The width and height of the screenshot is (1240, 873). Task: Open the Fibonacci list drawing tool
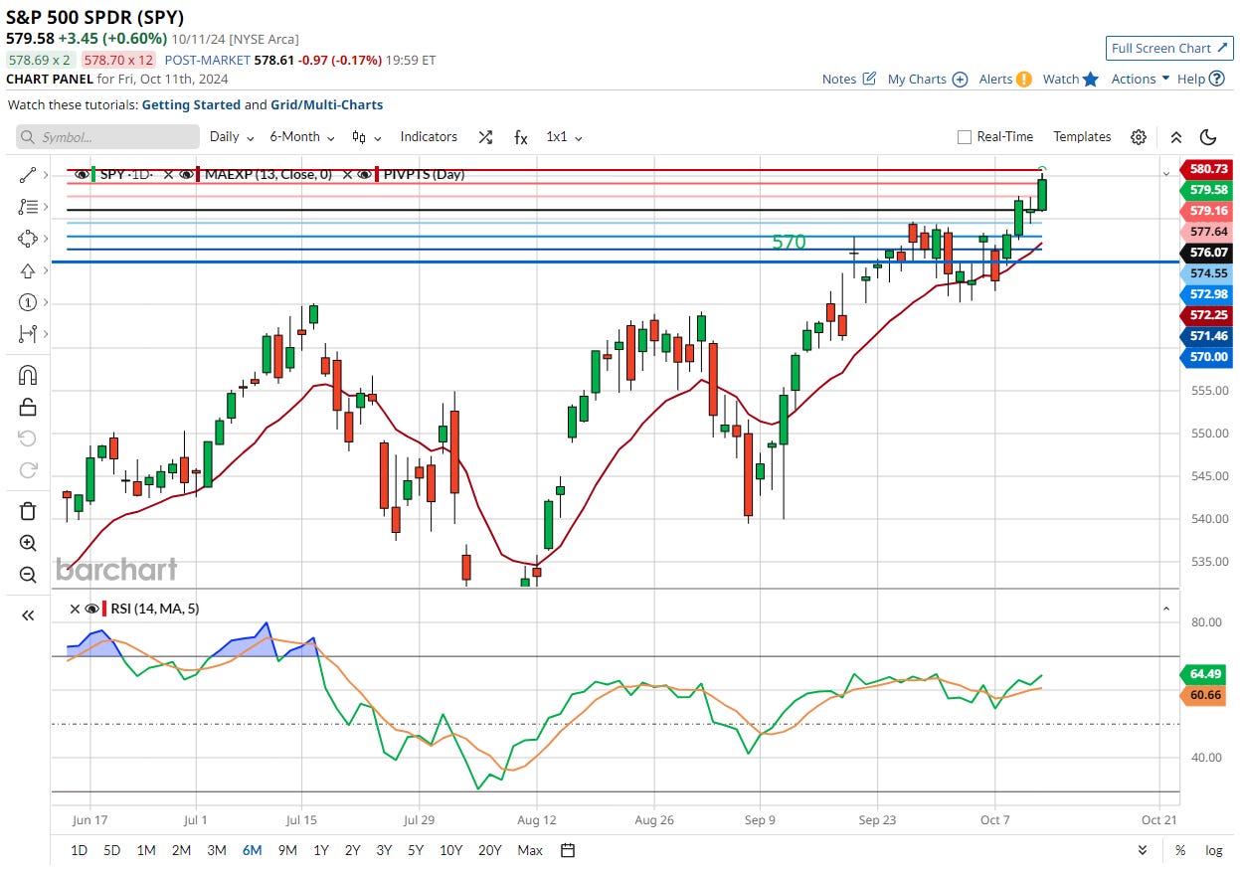pyautogui.click(x=27, y=207)
